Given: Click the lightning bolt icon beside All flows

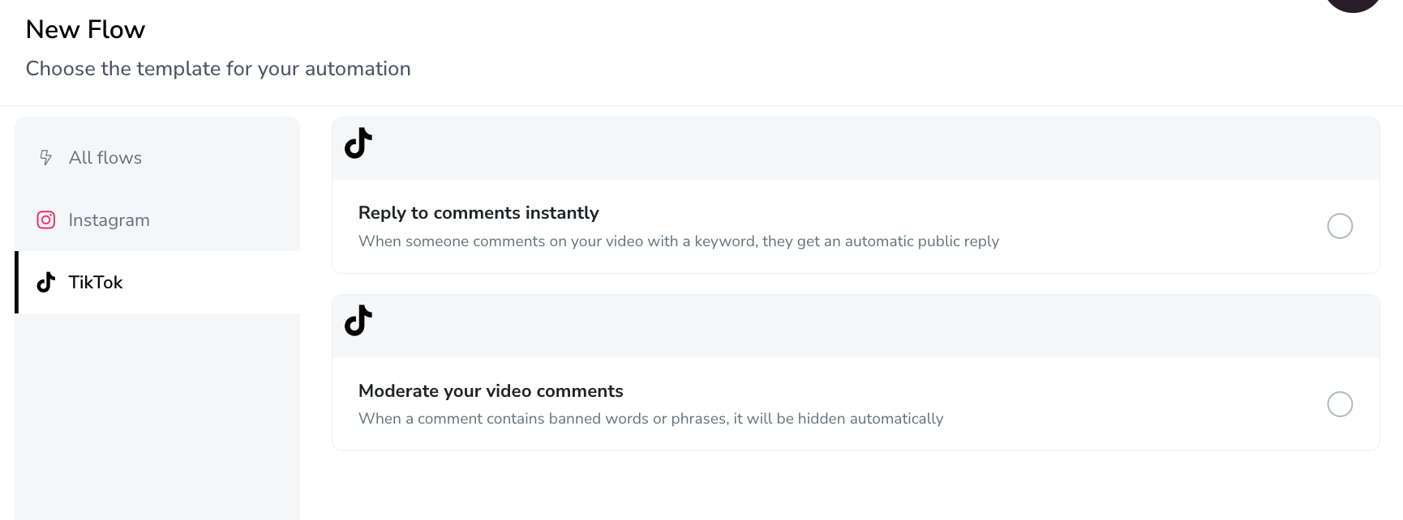Looking at the screenshot, I should click(46, 157).
